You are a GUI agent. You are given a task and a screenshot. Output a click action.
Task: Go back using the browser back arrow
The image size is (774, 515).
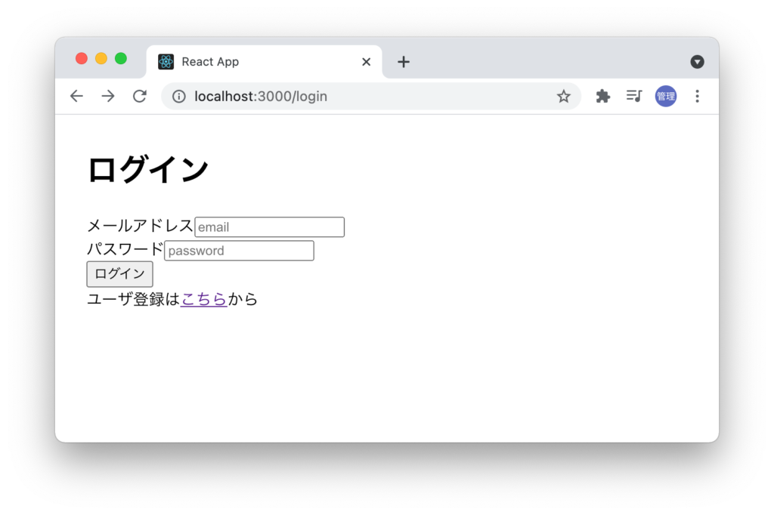click(76, 96)
